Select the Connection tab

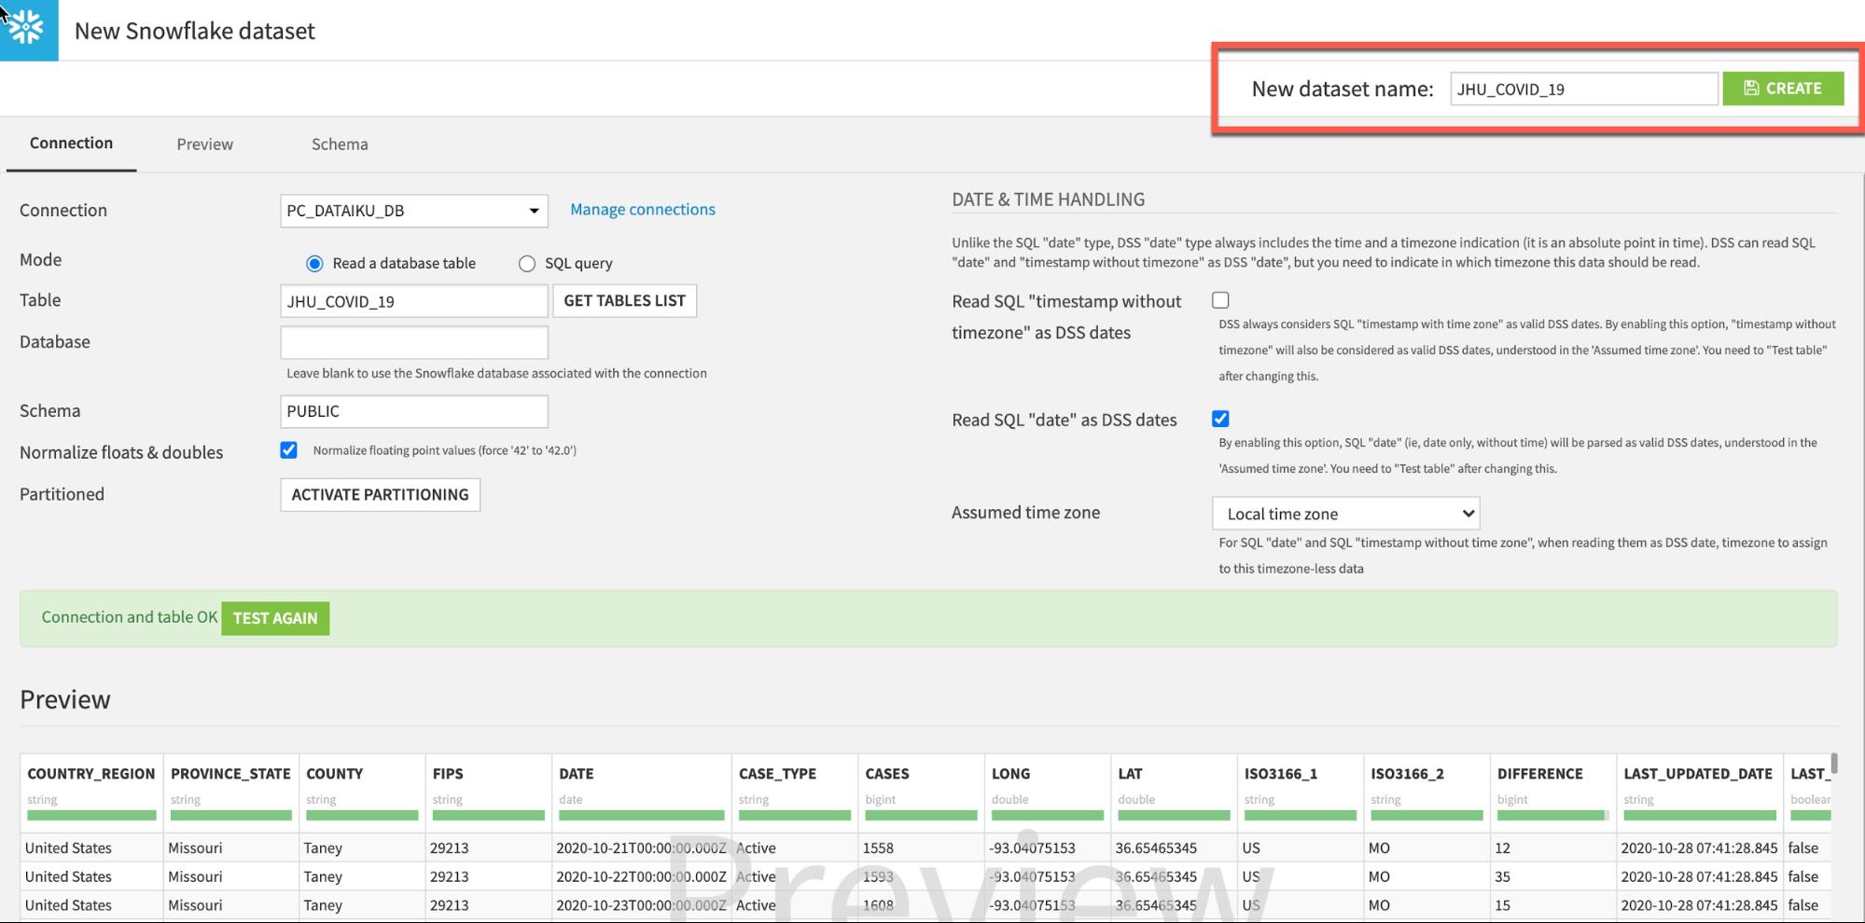(x=71, y=144)
